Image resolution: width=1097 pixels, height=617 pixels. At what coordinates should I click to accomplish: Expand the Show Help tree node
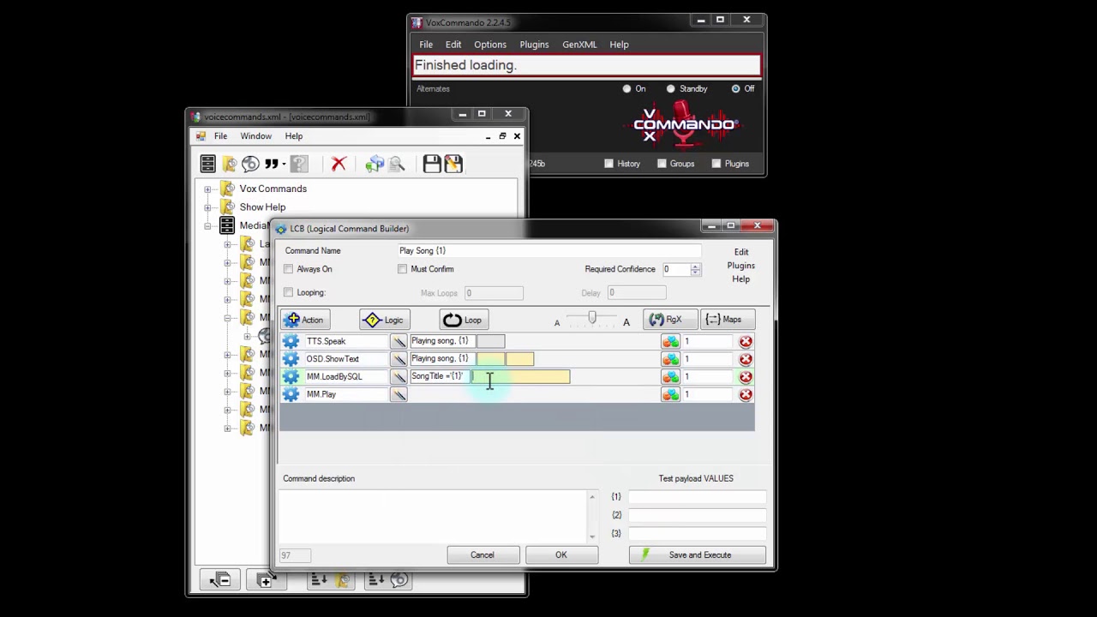click(x=207, y=207)
